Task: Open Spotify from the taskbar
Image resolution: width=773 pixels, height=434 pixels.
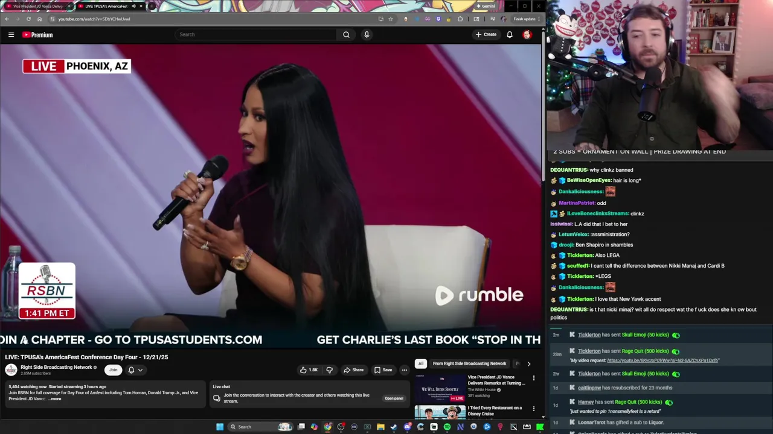Action: [447, 427]
